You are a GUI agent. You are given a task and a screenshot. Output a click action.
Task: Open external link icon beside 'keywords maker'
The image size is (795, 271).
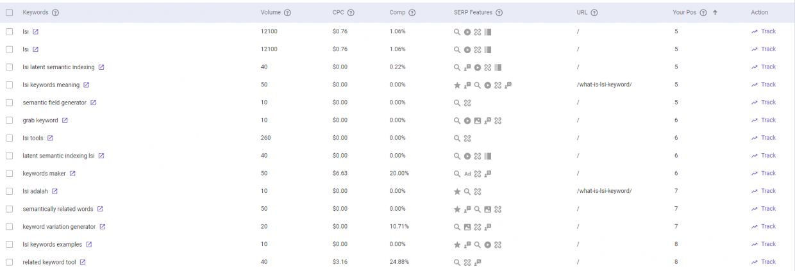72,173
